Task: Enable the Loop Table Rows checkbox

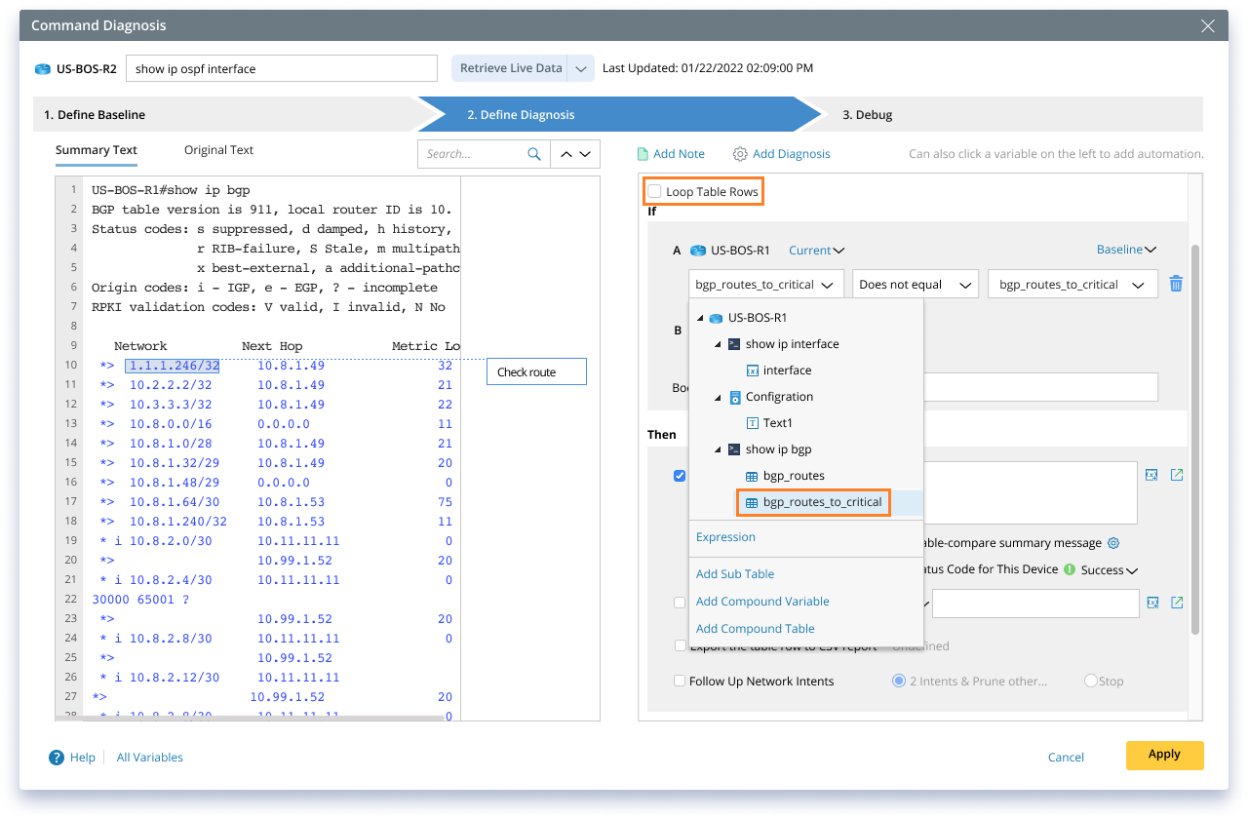Action: (x=655, y=191)
